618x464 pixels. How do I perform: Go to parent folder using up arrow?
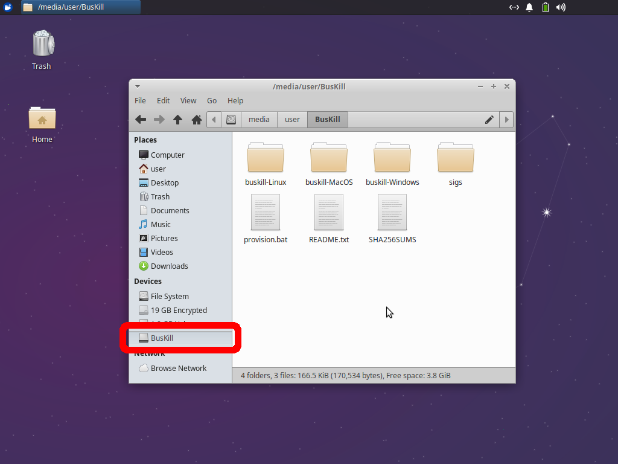tap(178, 120)
